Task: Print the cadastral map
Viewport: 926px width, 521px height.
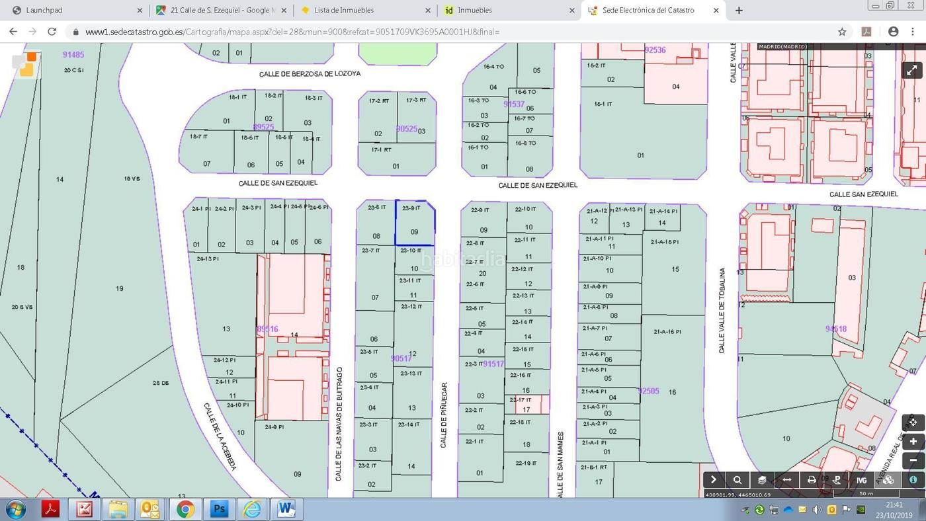Action: 812,480
